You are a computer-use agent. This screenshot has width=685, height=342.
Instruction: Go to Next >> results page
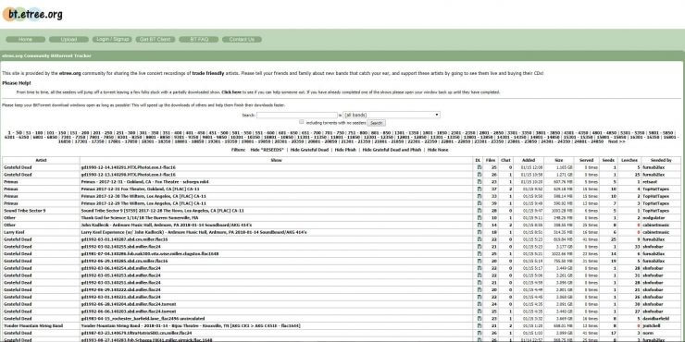click(616, 141)
